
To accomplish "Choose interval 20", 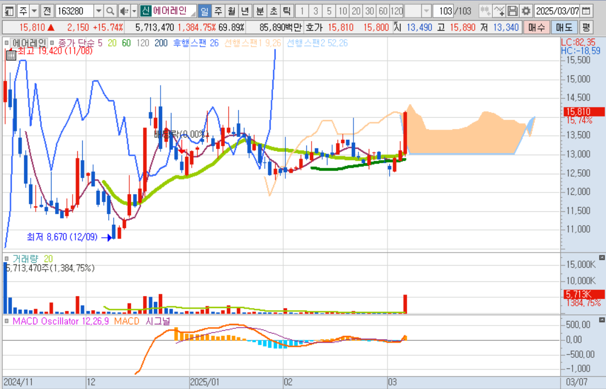I will coord(356,11).
